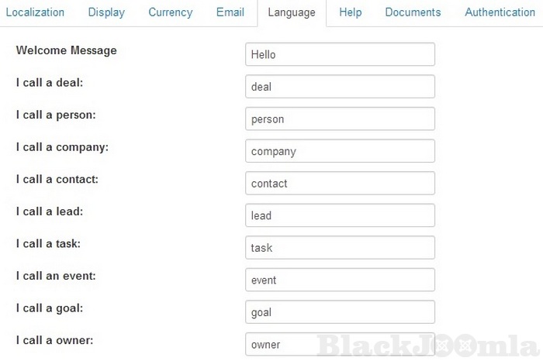Click the active Language tab
The image size is (543, 361).
pyautogui.click(x=292, y=12)
